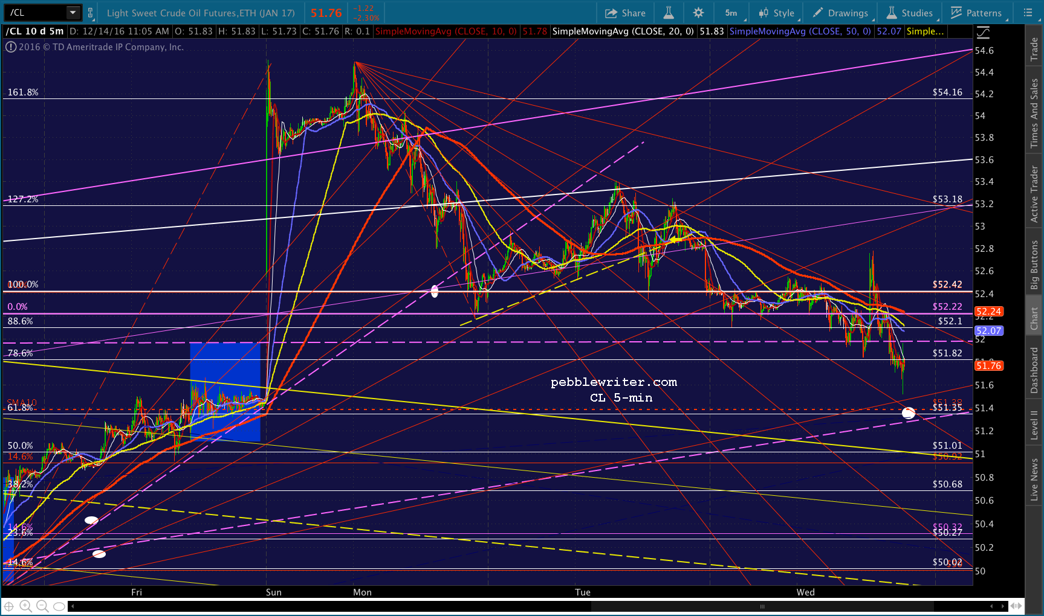Viewport: 1044px width, 616px height.
Task: Click the zoom out magnifier
Action: tap(42, 606)
